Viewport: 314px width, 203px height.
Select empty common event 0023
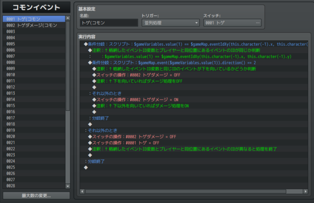click(x=34, y=155)
